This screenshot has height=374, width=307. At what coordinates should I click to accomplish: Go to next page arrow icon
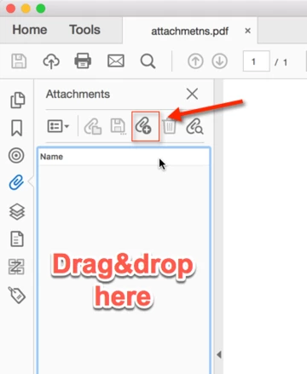click(x=219, y=61)
